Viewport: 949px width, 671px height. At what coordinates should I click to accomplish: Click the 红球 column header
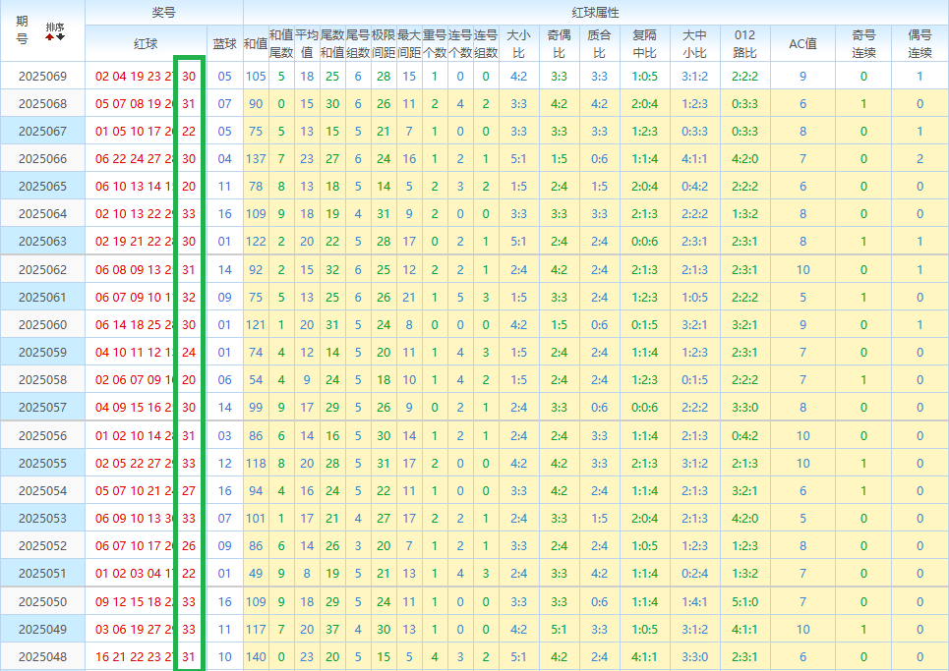click(146, 43)
